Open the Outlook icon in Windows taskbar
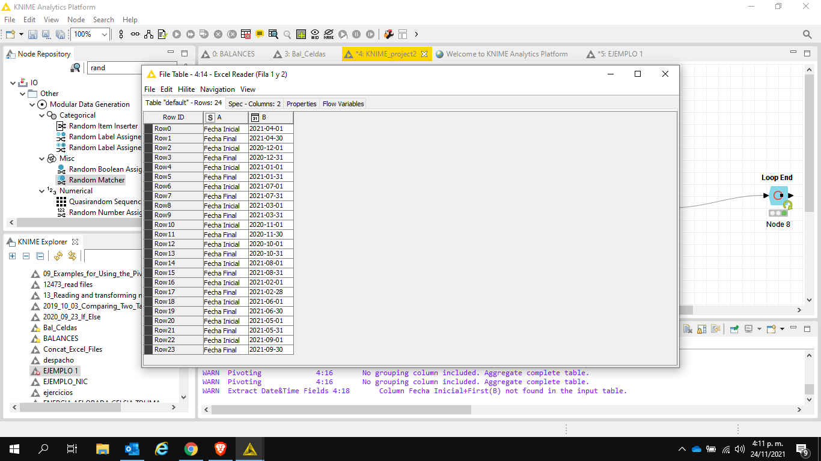The width and height of the screenshot is (821, 461). click(x=132, y=449)
